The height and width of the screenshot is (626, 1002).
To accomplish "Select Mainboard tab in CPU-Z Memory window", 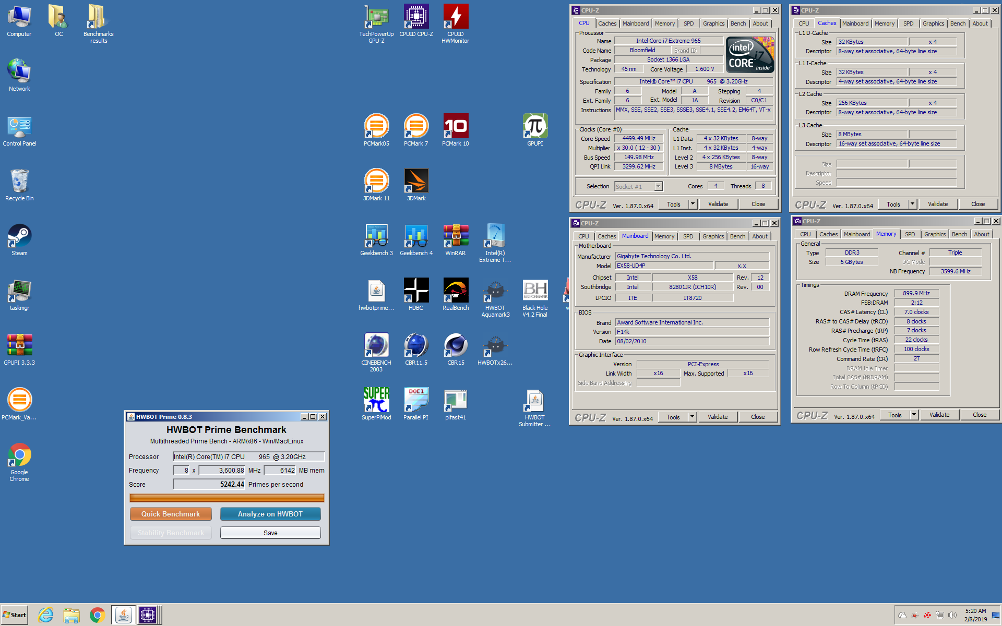I will point(857,234).
